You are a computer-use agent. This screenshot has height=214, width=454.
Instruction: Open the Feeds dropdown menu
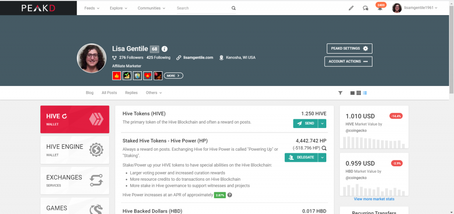(x=92, y=8)
